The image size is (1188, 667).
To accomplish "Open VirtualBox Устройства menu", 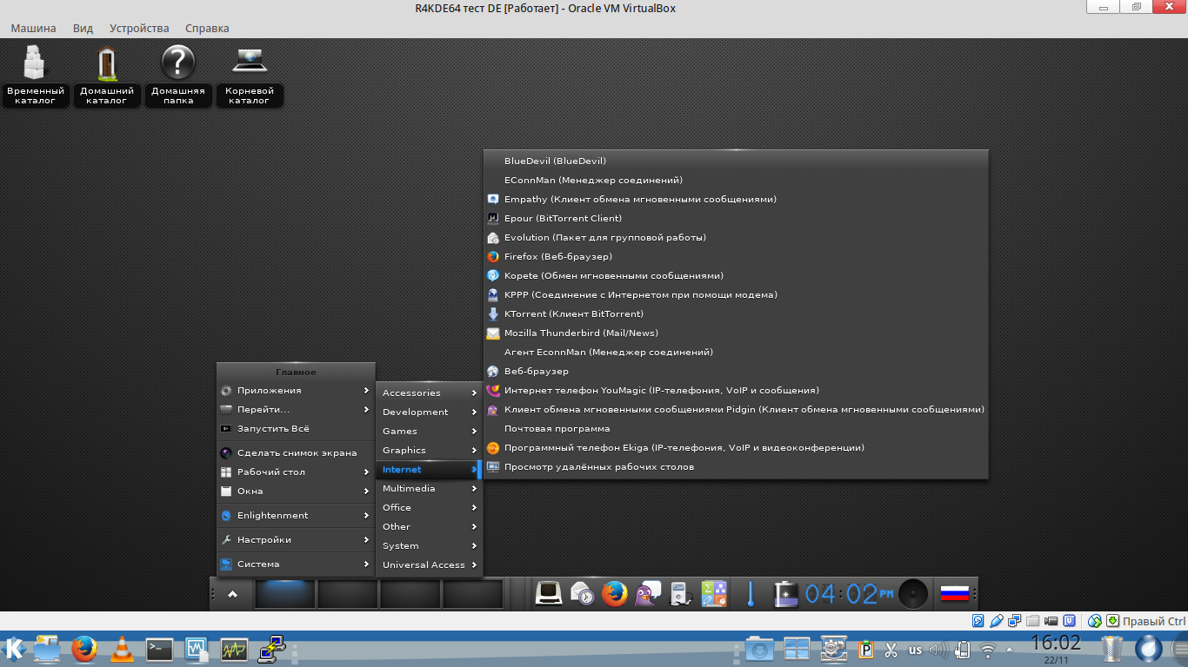I will coord(137,28).
